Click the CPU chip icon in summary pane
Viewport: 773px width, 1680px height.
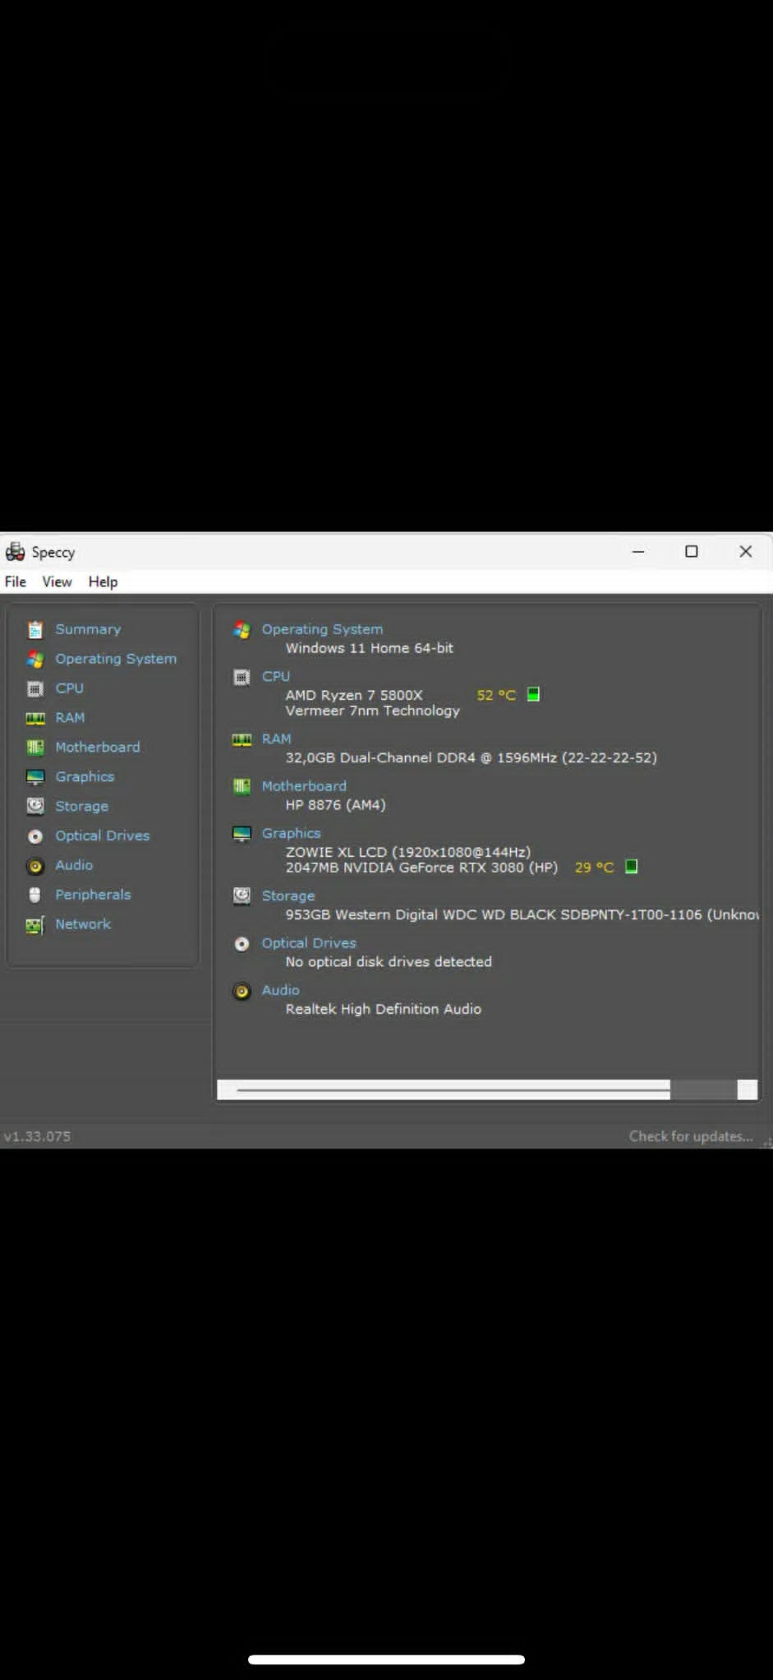tap(242, 677)
